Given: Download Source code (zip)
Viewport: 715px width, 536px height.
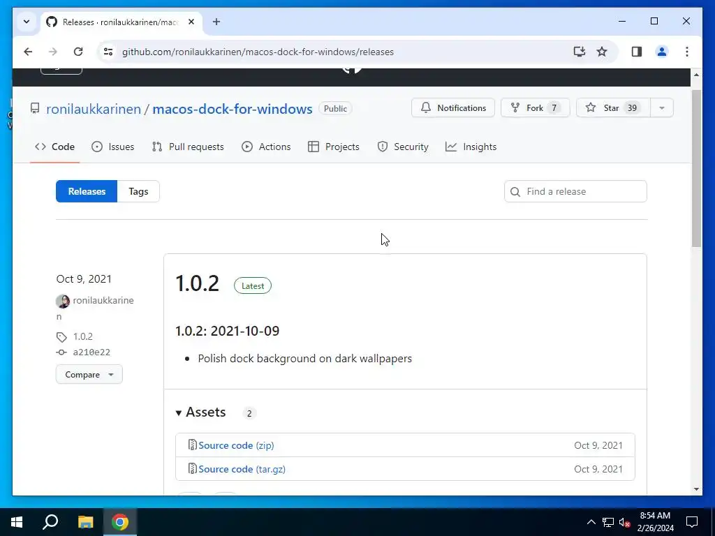Looking at the screenshot, I should (x=236, y=445).
